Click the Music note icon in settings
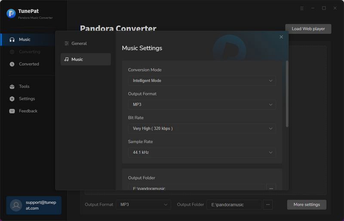 pyautogui.click(x=67, y=59)
